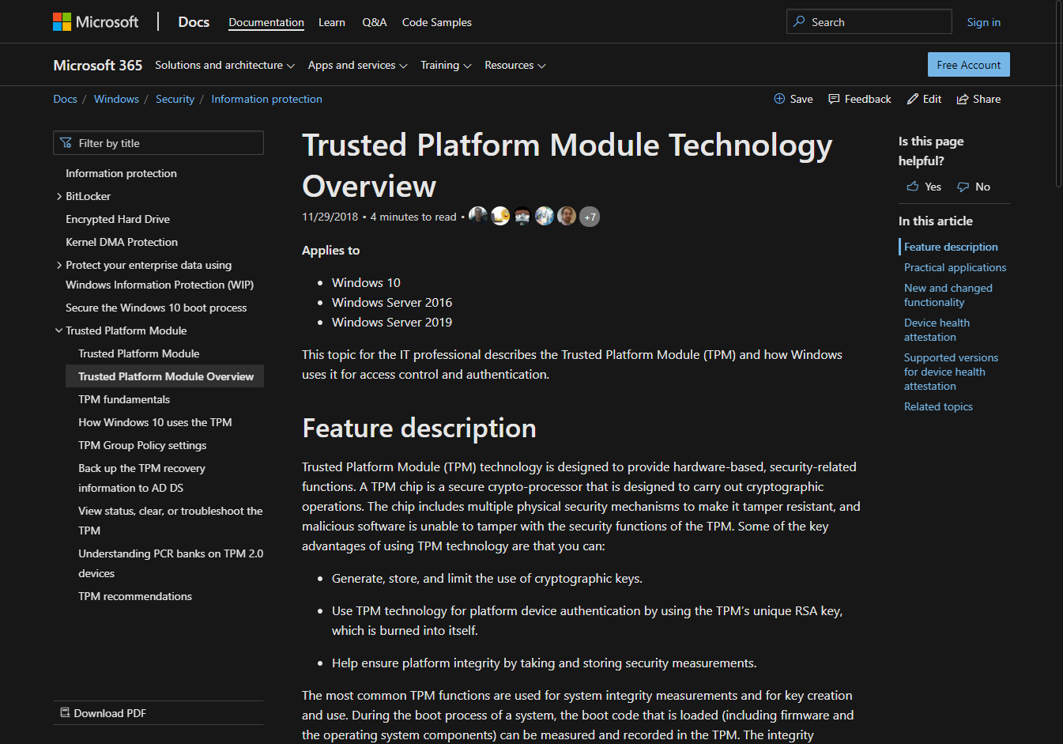Click the Save plus icon
This screenshot has width=1063, height=744.
[x=779, y=99]
